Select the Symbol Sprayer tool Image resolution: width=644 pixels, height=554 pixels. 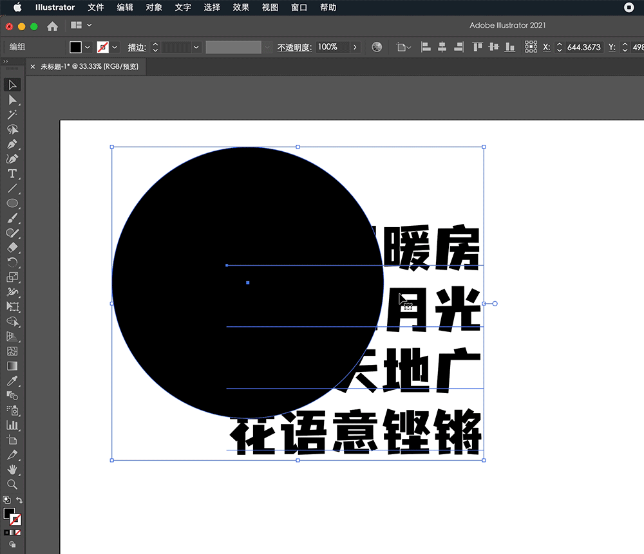click(12, 411)
